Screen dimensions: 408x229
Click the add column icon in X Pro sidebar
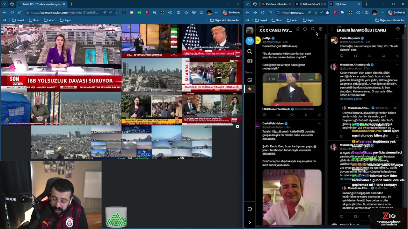click(x=250, y=61)
